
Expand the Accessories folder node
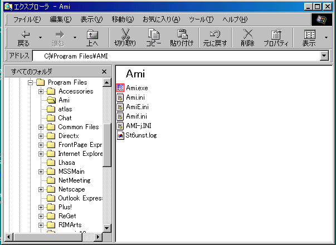tap(41, 91)
